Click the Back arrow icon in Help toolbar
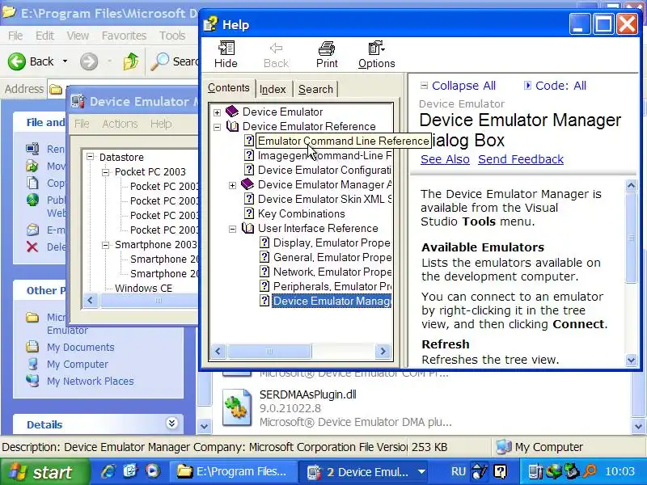This screenshot has width=647, height=485. point(276,48)
